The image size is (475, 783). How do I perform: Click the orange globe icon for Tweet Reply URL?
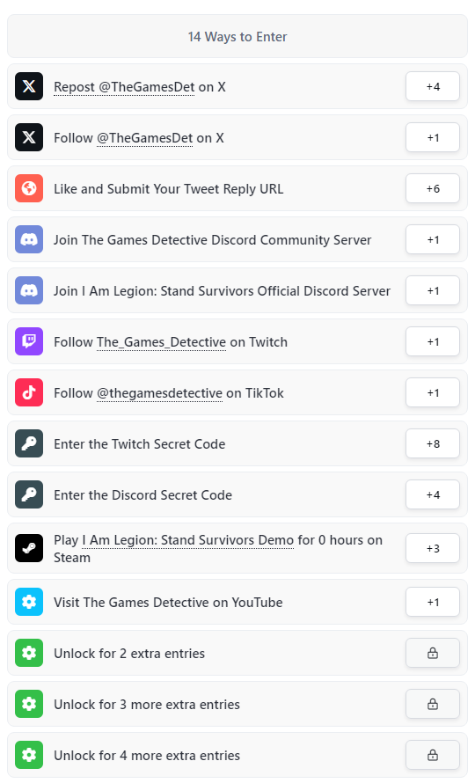29,188
